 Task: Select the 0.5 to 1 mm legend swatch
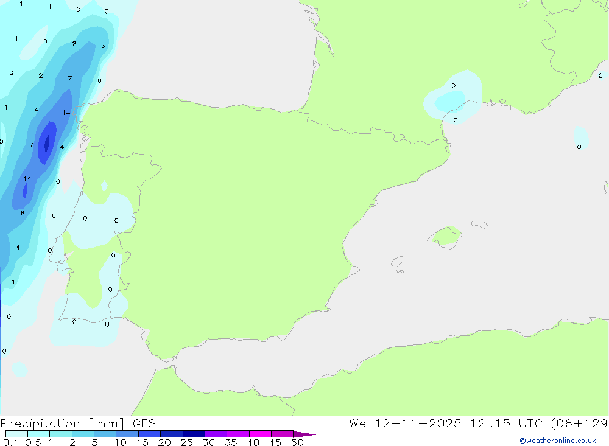coord(39,434)
